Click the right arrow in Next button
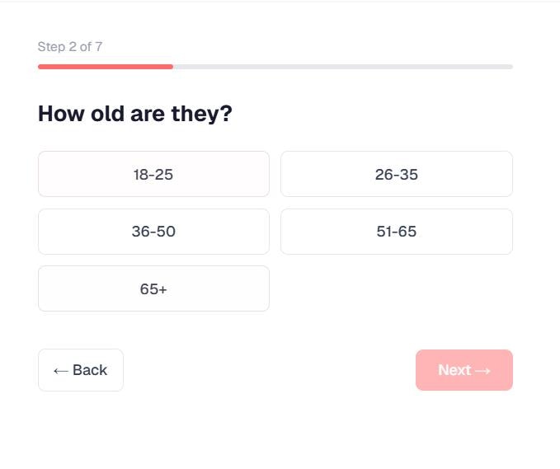Image resolution: width=560 pixels, height=469 pixels. [x=483, y=371]
